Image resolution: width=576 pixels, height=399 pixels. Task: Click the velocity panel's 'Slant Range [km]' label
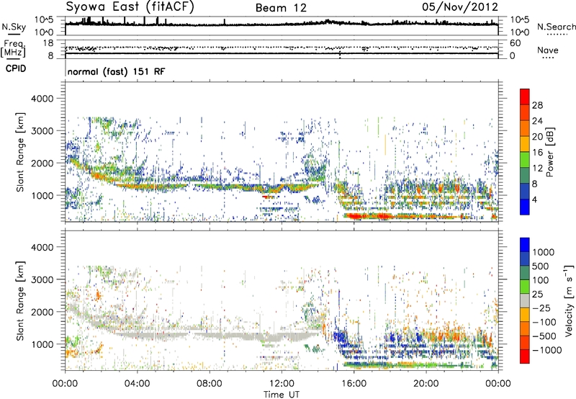click(20, 301)
